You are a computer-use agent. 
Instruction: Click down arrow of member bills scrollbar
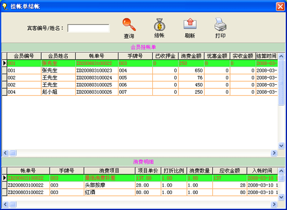pyautogui.click(x=281, y=146)
